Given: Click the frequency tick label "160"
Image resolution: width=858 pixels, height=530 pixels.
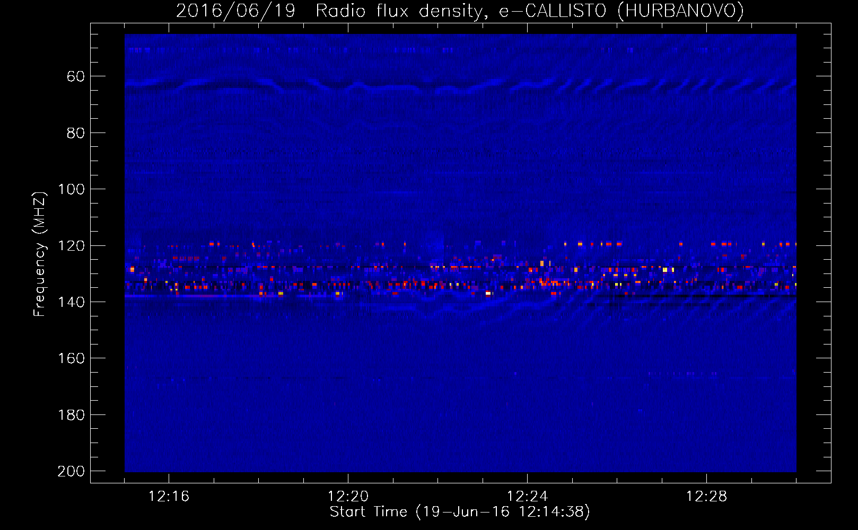Looking at the screenshot, I should [71, 359].
